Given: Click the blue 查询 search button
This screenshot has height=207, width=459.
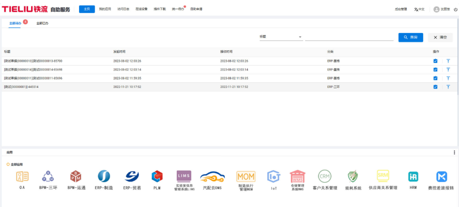Looking at the screenshot, I should click(411, 37).
